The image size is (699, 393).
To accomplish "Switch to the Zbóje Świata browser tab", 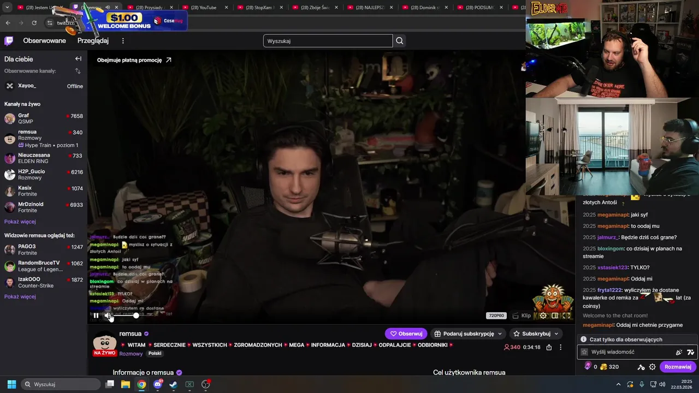I will coord(316,7).
